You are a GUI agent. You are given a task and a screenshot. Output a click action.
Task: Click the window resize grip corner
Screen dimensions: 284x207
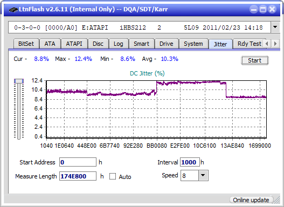point(277,201)
